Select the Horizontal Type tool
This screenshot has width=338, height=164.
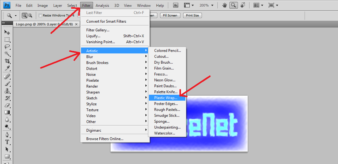[x=7, y=142]
